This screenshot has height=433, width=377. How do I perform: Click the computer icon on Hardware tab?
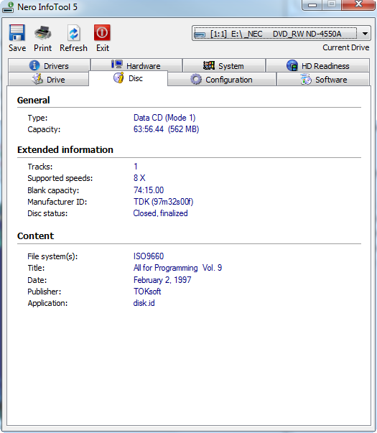point(117,65)
